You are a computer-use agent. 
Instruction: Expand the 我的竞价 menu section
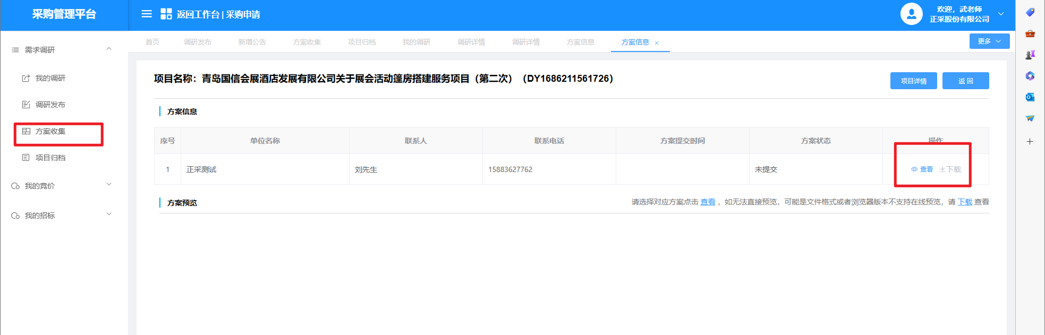pyautogui.click(x=109, y=185)
